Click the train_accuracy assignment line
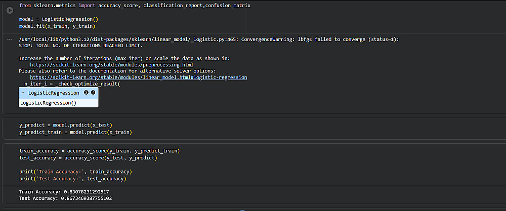Image resolution: width=506 pixels, height=211 pixels. pos(99,151)
